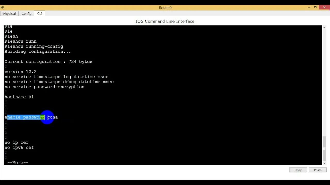Select the CLI tab
This screenshot has width=330, height=185.
[x=39, y=13]
